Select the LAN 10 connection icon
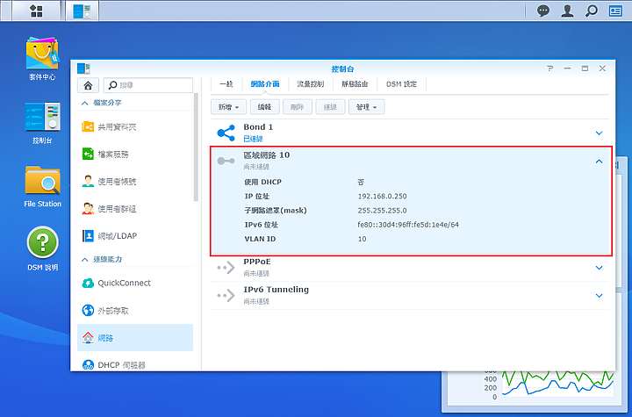632x417 pixels. click(x=226, y=161)
